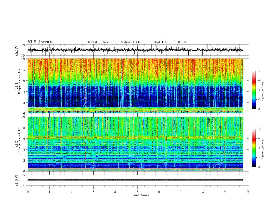Click the "5" tick on ch.3(V) axis
278x215 pixels.
pos(25,175)
